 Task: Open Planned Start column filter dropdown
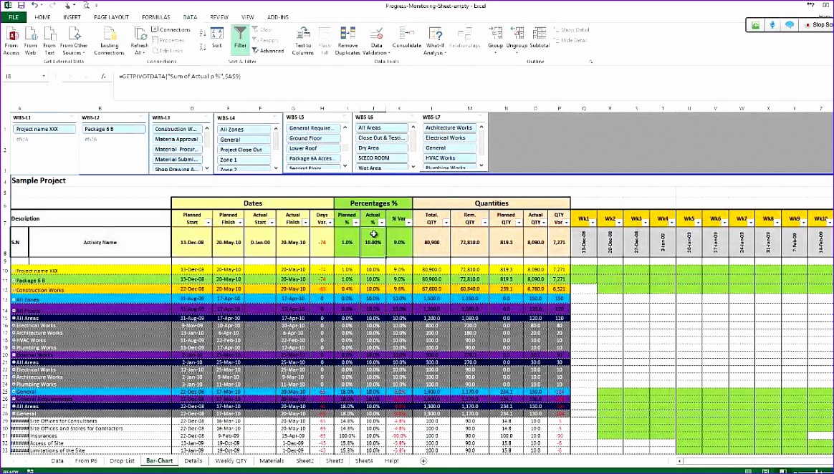(x=208, y=223)
